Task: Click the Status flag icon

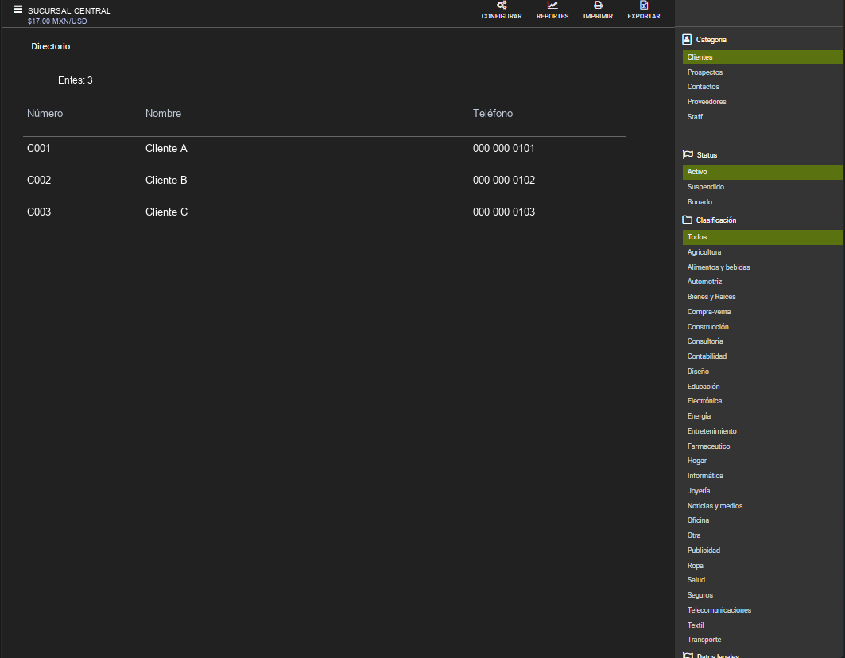Action: 688,155
